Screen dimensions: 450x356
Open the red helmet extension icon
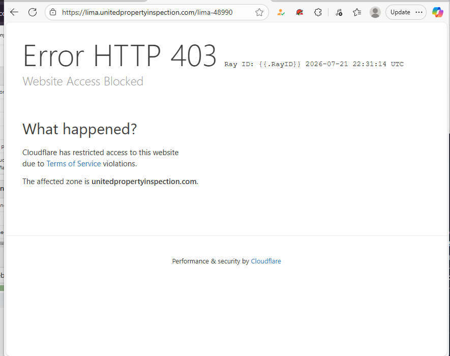coord(299,12)
